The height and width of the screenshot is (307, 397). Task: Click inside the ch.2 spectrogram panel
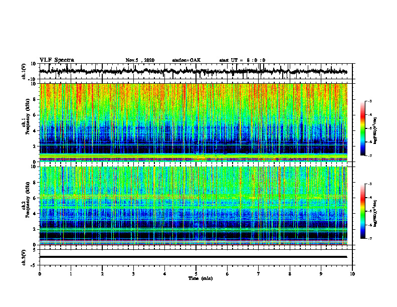tap(193, 206)
